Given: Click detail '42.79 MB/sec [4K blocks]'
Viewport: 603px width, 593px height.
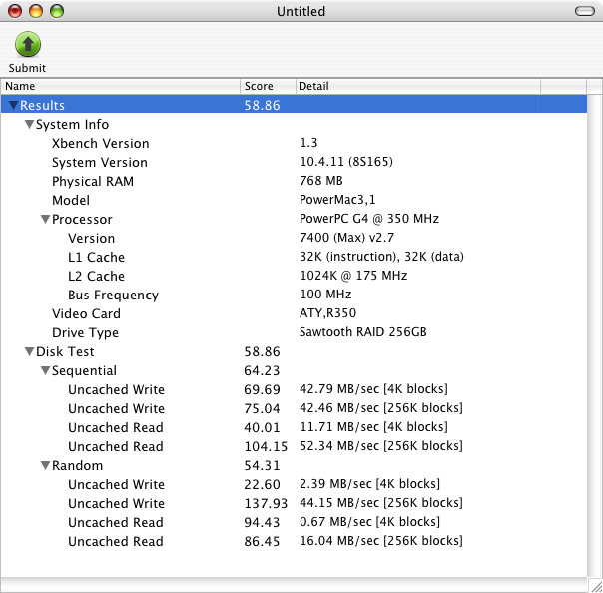Looking at the screenshot, I should click(373, 389).
